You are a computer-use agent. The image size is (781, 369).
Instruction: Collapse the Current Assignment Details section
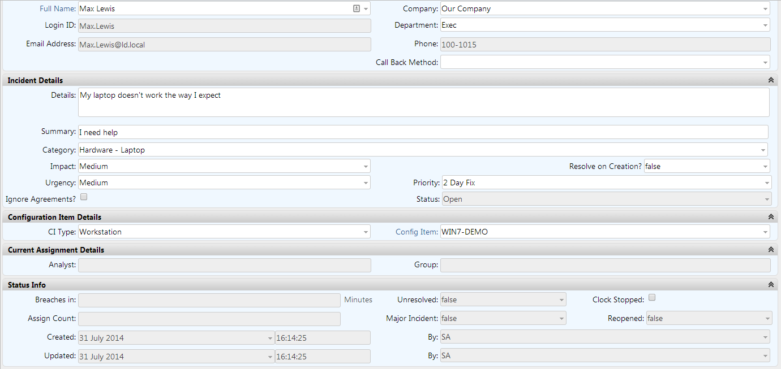[770, 250]
